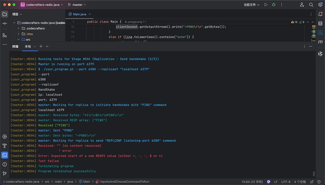
Task: Open the Problems tool window icon
Action: [x=4, y=164]
